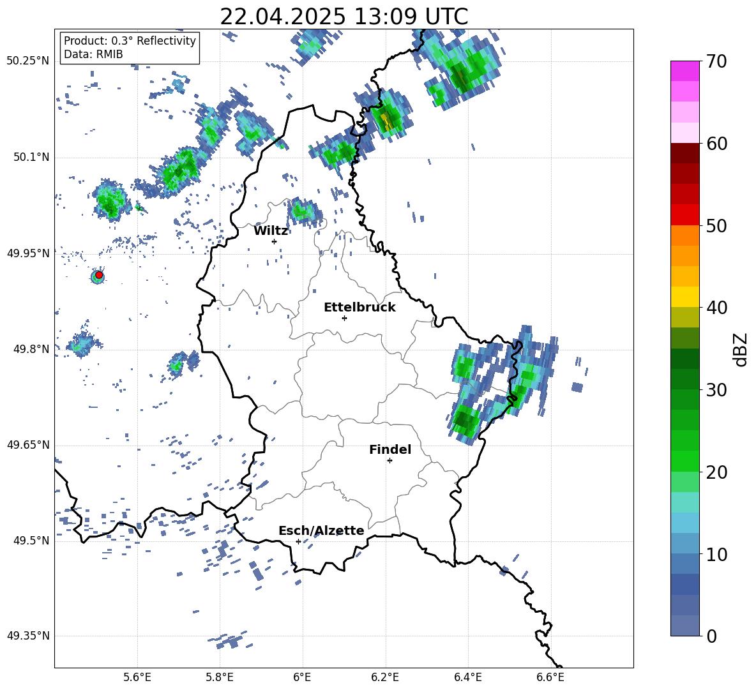This screenshot has width=756, height=690.
Task: Click the 30 value on the colorbar
Action: (x=717, y=390)
